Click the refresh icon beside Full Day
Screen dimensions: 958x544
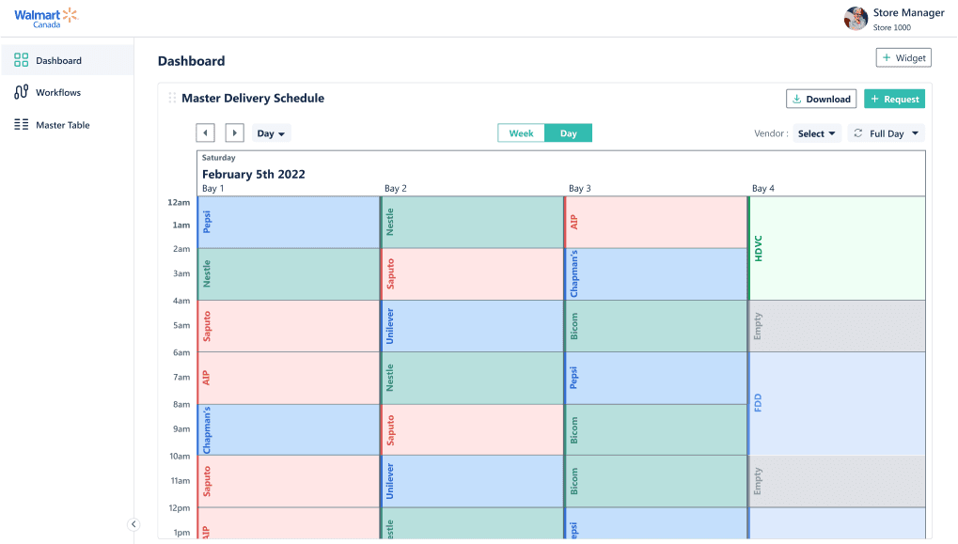coord(858,133)
